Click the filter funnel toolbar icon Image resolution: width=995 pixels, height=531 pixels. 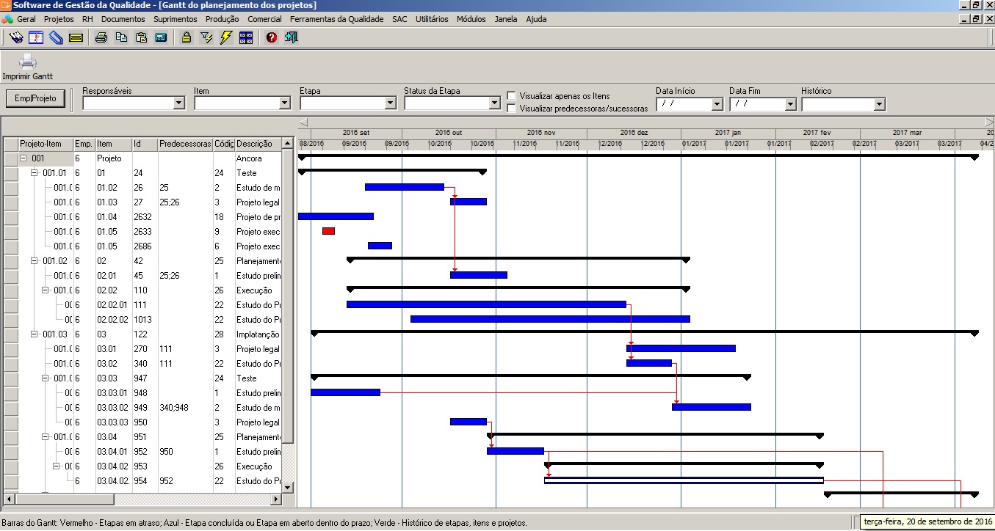pos(206,37)
